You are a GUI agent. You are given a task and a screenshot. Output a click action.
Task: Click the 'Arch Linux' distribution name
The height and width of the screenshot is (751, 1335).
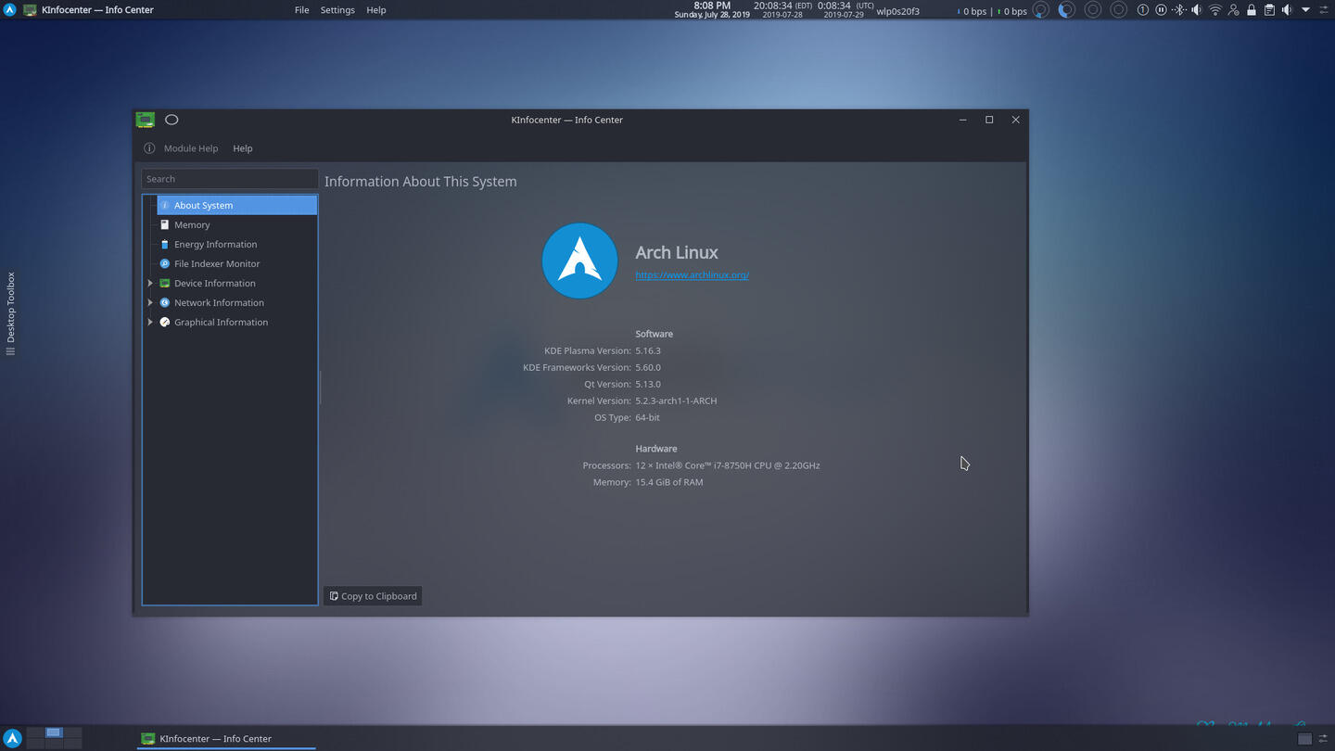point(677,252)
